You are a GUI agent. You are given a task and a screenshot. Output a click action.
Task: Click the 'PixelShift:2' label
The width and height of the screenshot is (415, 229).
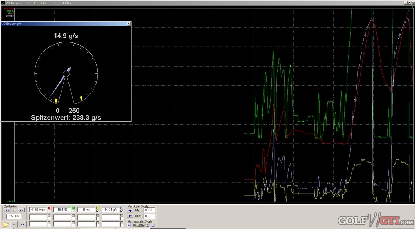coord(141,225)
